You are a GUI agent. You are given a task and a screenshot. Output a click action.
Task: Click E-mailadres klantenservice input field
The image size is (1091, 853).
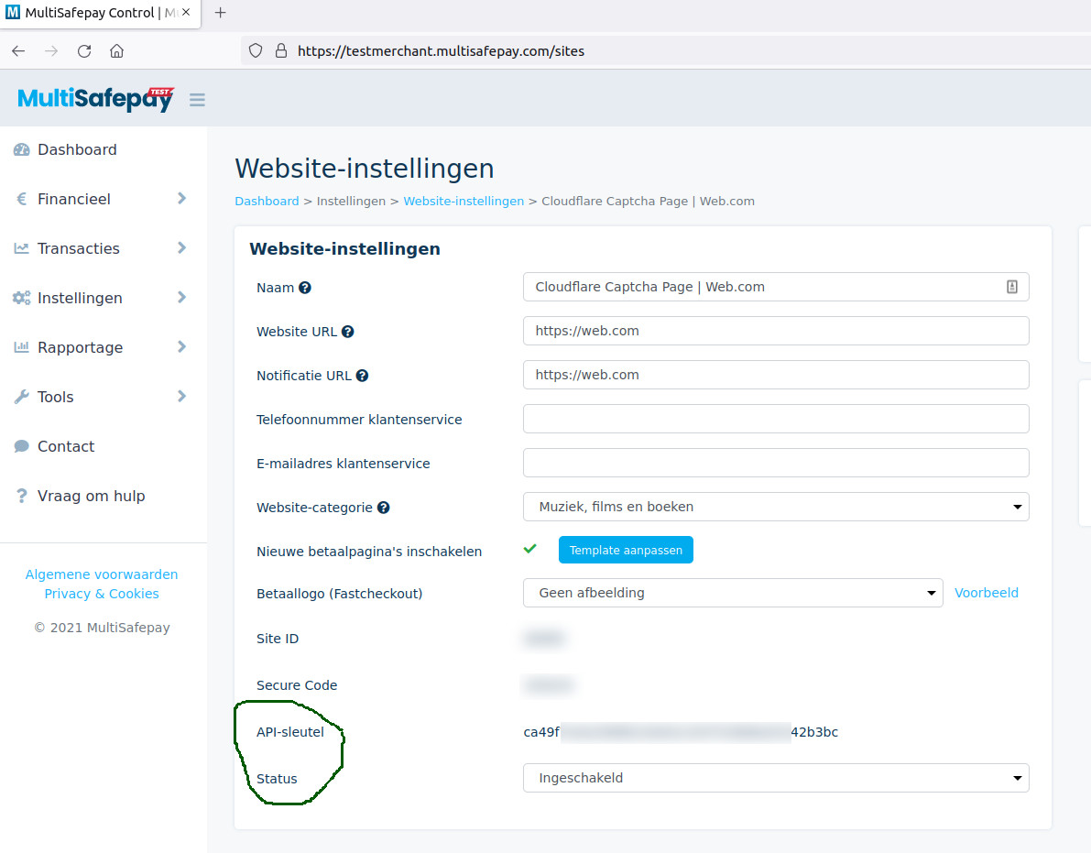point(776,463)
